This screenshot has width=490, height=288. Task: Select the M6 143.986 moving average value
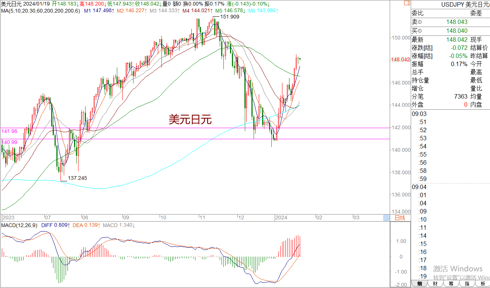263,11
